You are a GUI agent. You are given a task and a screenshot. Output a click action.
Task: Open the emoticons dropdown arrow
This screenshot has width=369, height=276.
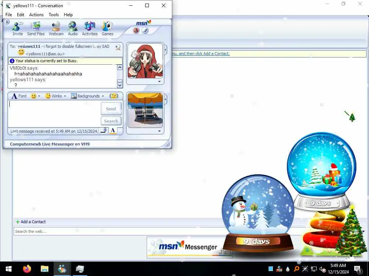tap(39, 96)
